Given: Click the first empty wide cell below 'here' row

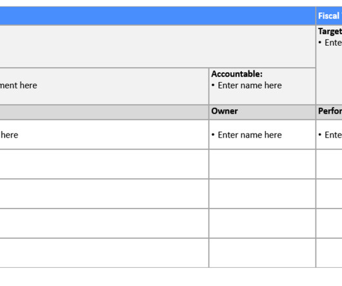Looking at the screenshot, I should point(105,164).
